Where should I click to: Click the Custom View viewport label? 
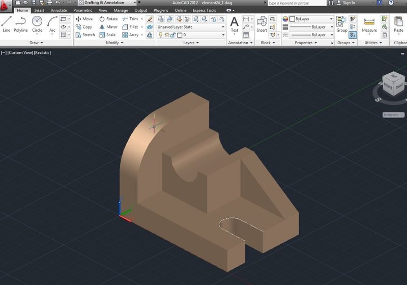[20, 53]
